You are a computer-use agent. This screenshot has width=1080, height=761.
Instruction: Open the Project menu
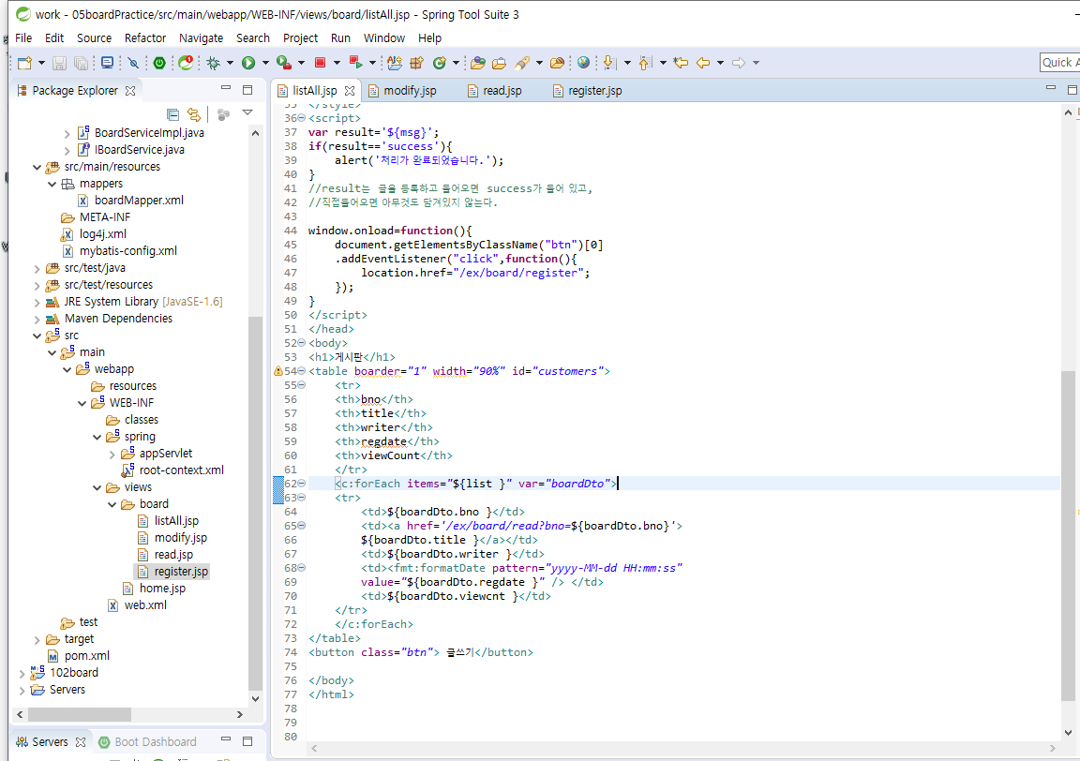tap(300, 37)
